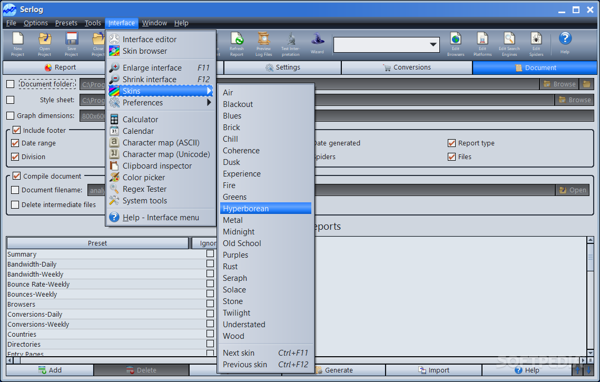600x382 pixels.
Task: Open Project via toolbar icon
Action: point(45,44)
